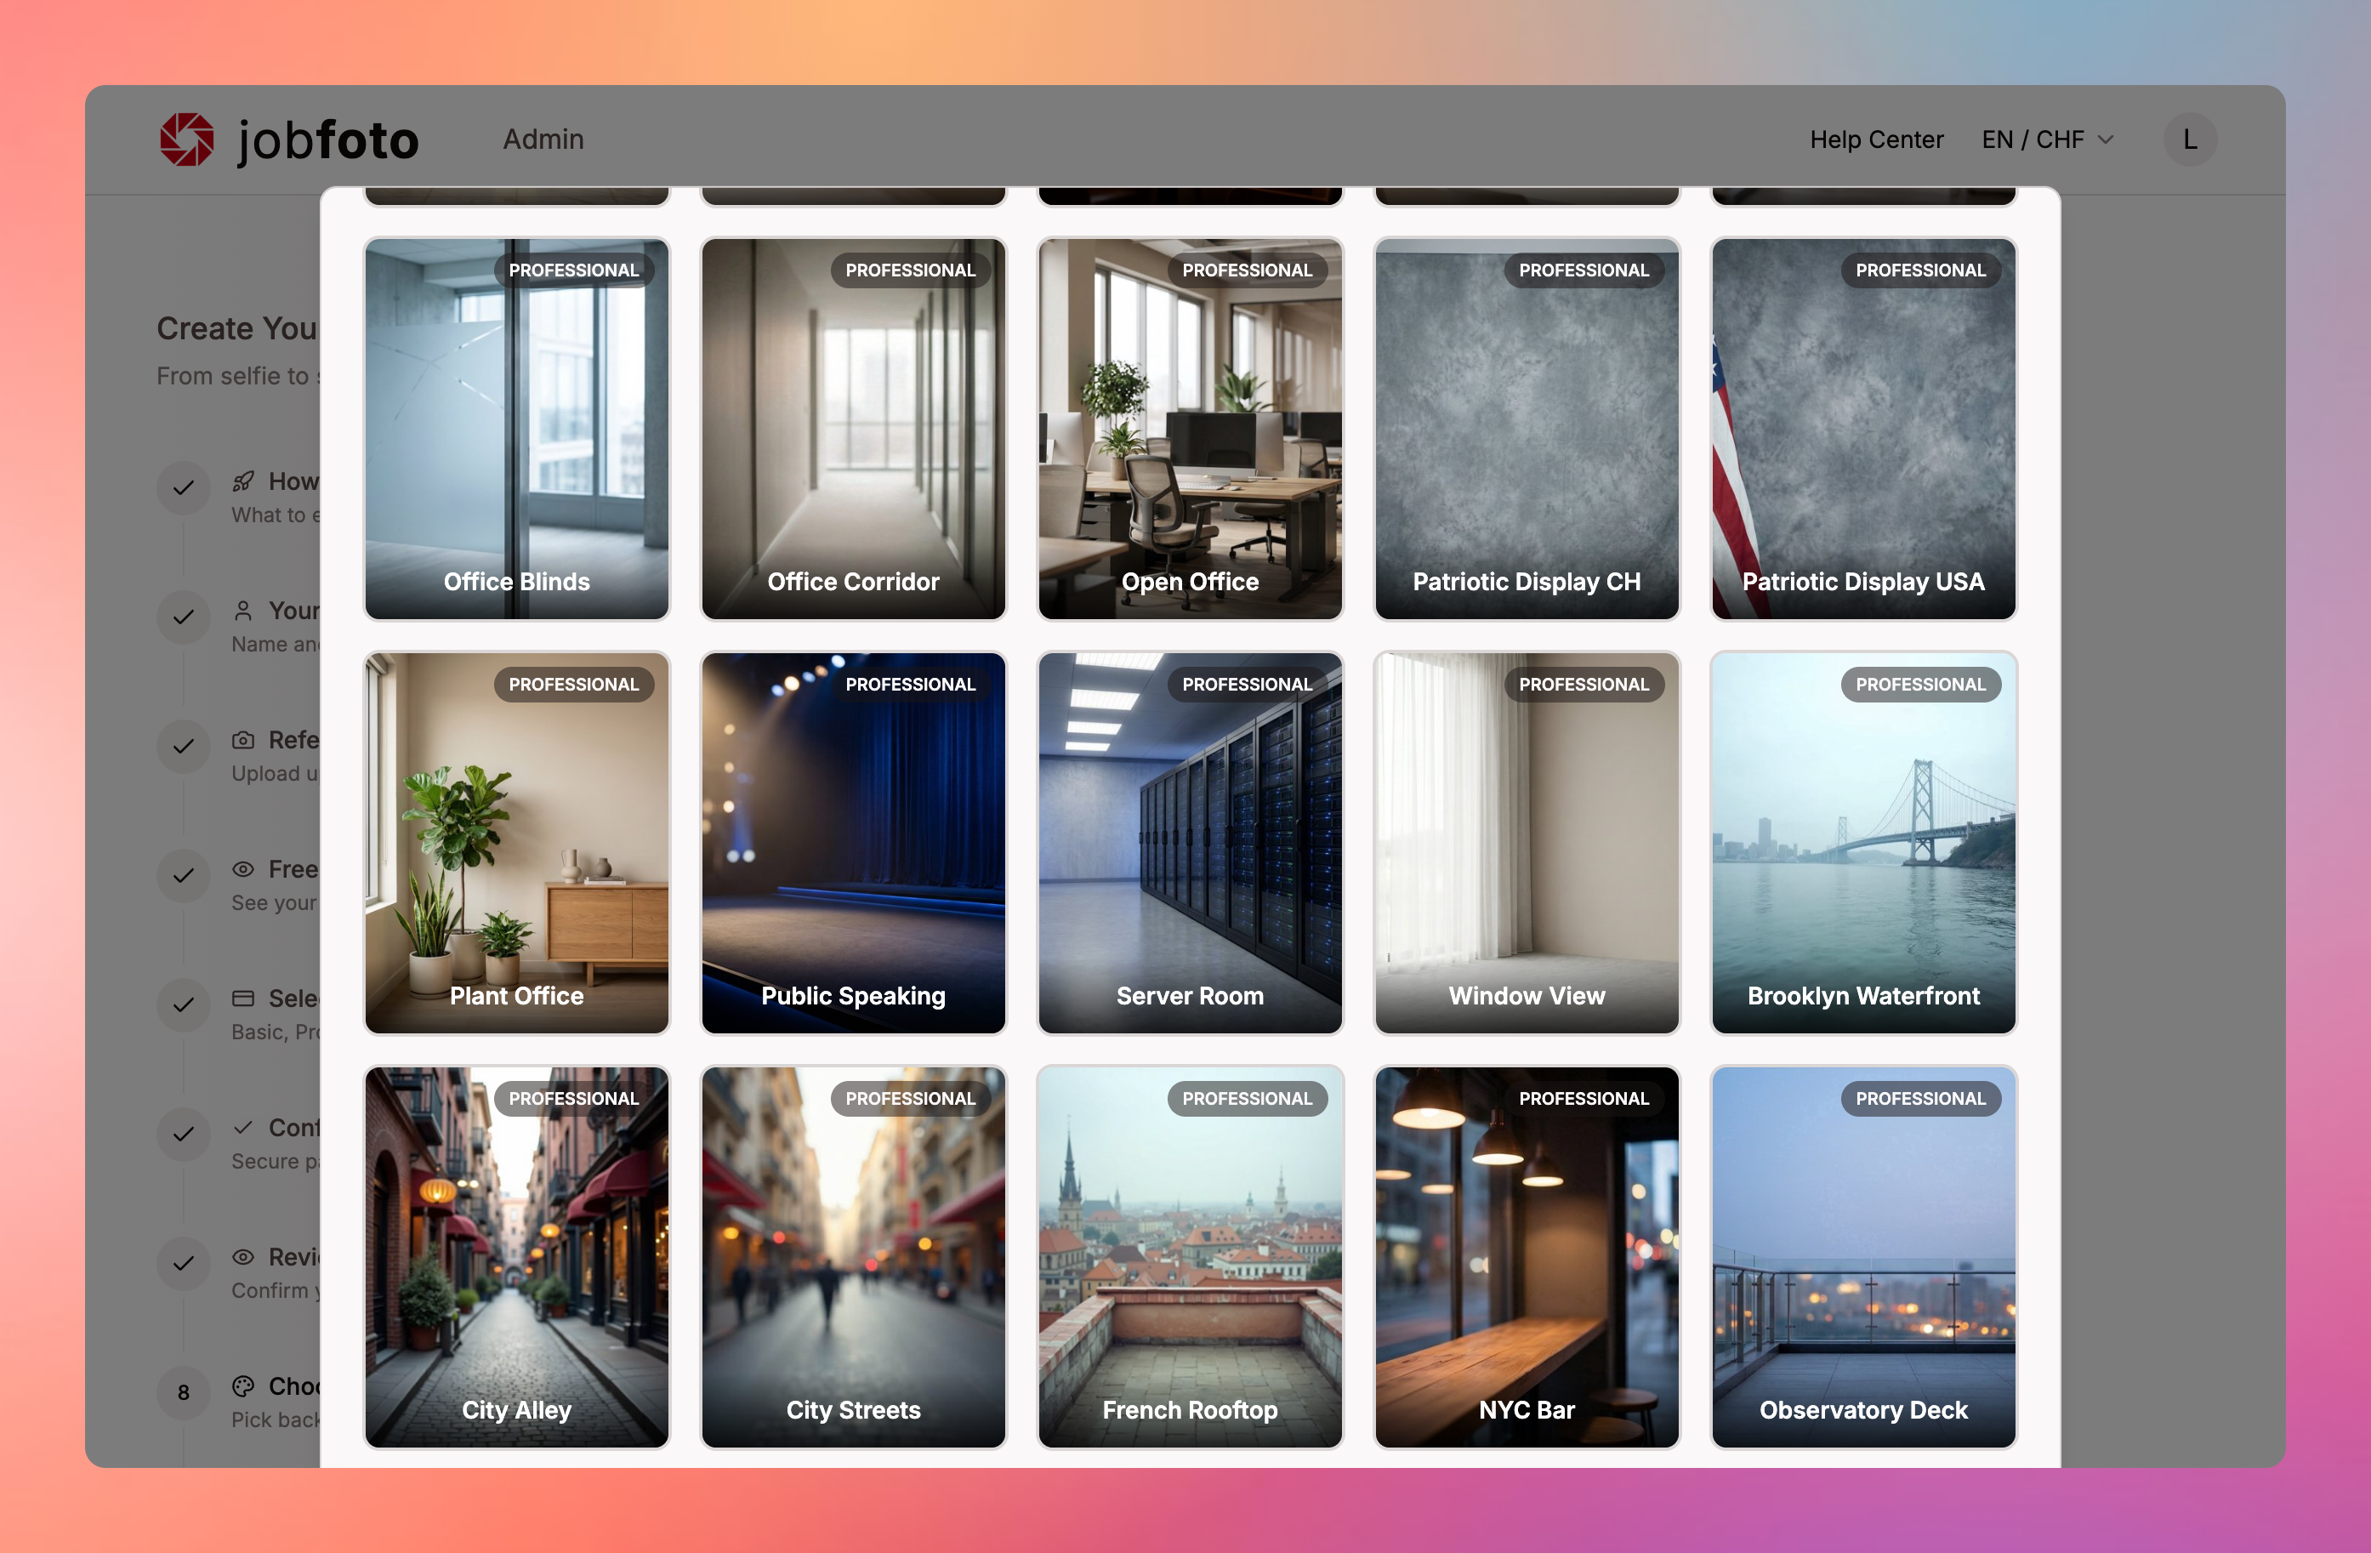The width and height of the screenshot is (2371, 1553).
Task: Select the Server Room background
Action: click(x=1191, y=843)
